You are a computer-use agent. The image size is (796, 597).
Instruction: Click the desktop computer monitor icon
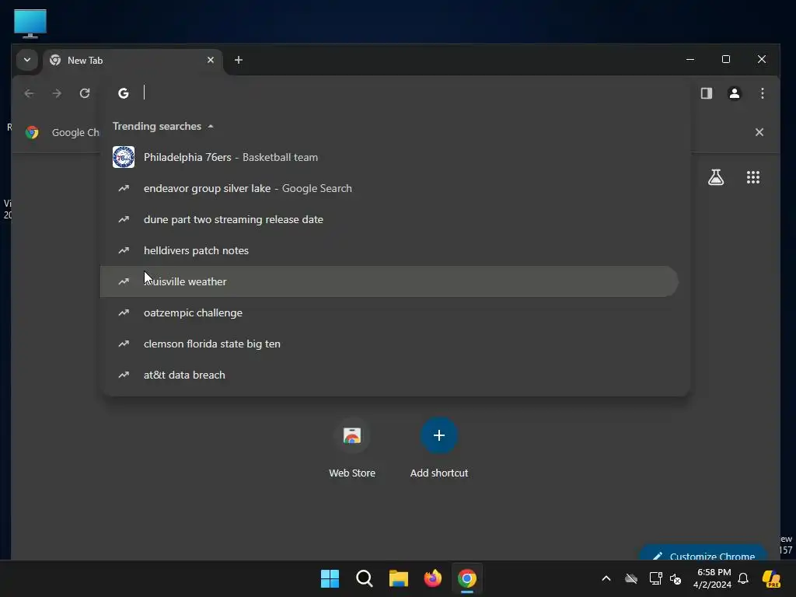tap(30, 23)
